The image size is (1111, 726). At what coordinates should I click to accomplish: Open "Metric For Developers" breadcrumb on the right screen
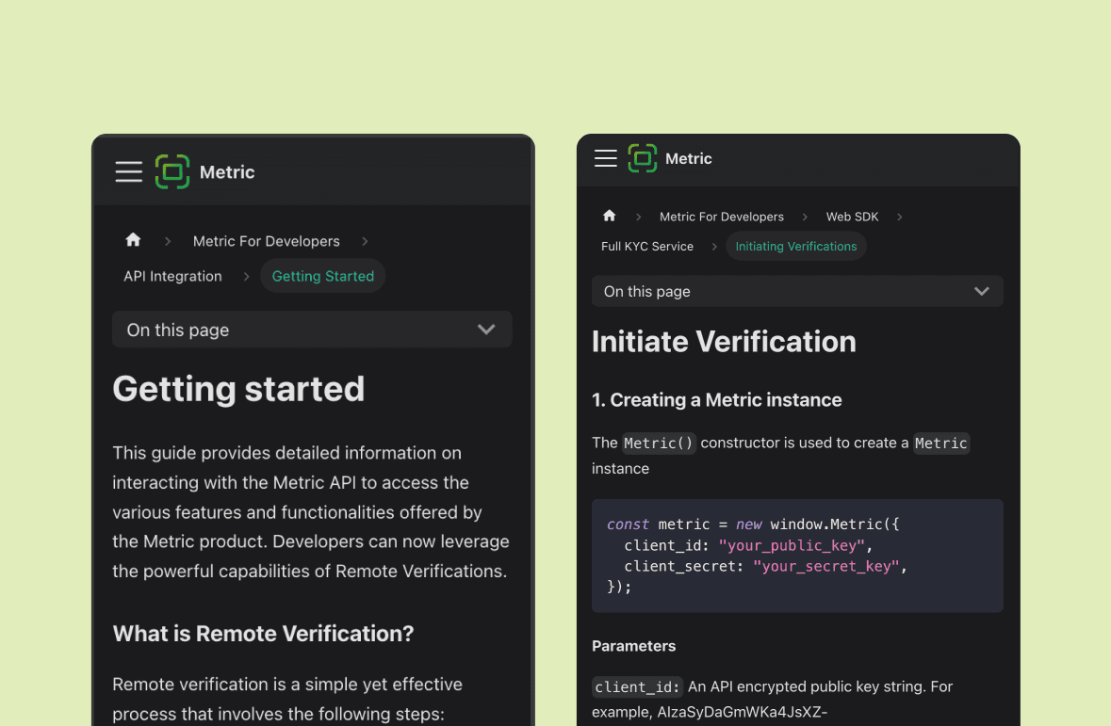(x=722, y=217)
